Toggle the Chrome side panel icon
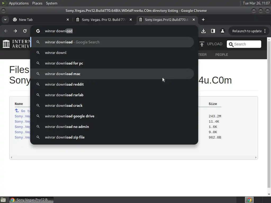The width and height of the screenshot is (271, 203). coord(213,31)
